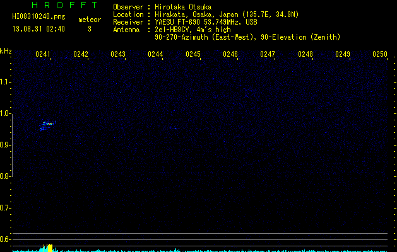Click the Receiver YAESU FT-690 line
The width and height of the screenshot is (397, 252).
pos(185,22)
